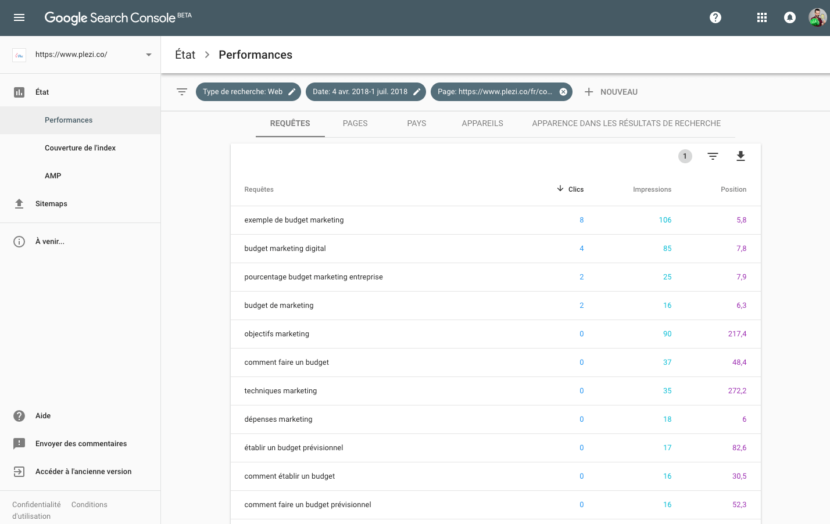Image resolution: width=830 pixels, height=524 pixels.
Task: Select Performances in sidebar
Action: point(80,120)
